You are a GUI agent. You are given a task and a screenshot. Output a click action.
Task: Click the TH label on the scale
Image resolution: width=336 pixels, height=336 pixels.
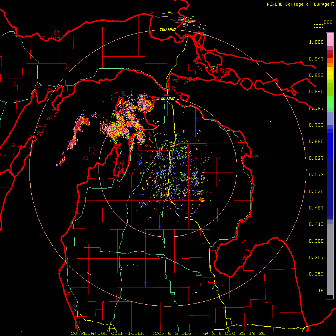pyautogui.click(x=321, y=291)
